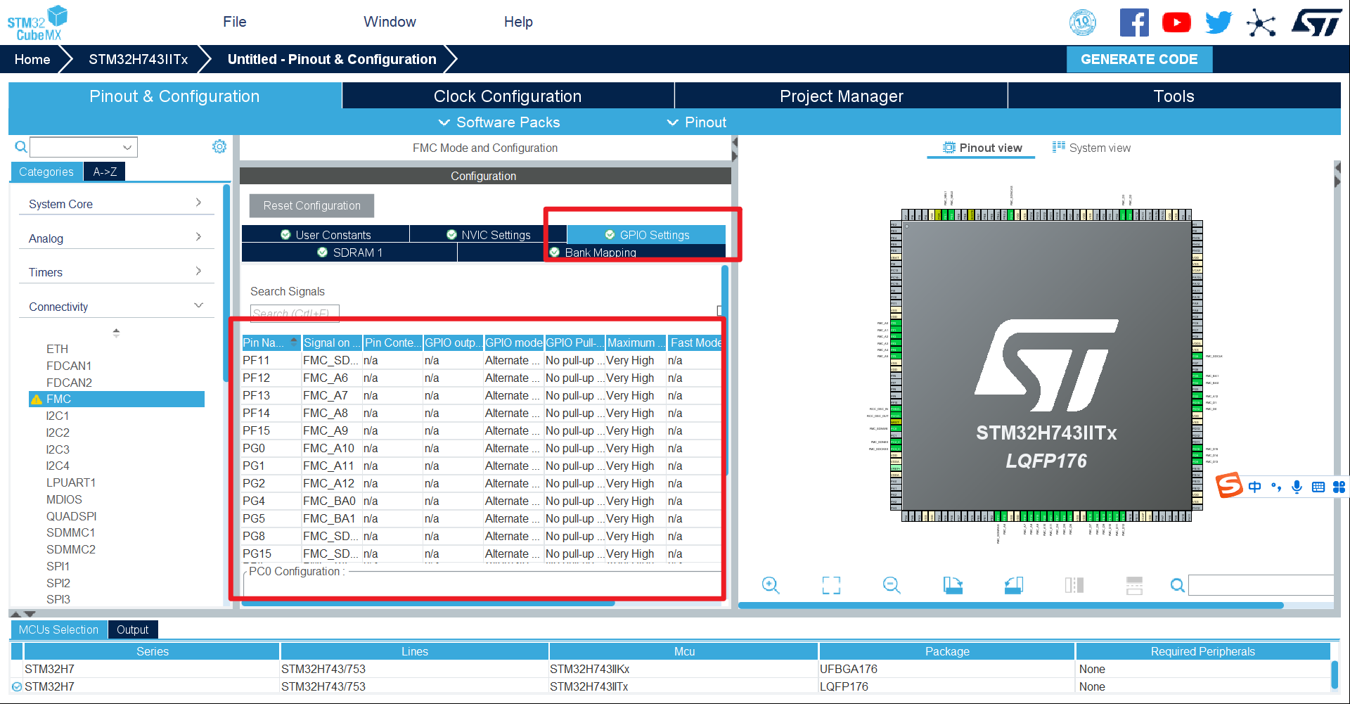Viewport: 1350px width, 704px height.
Task: Click the pinout horizontal scrollbar
Action: point(1010,606)
